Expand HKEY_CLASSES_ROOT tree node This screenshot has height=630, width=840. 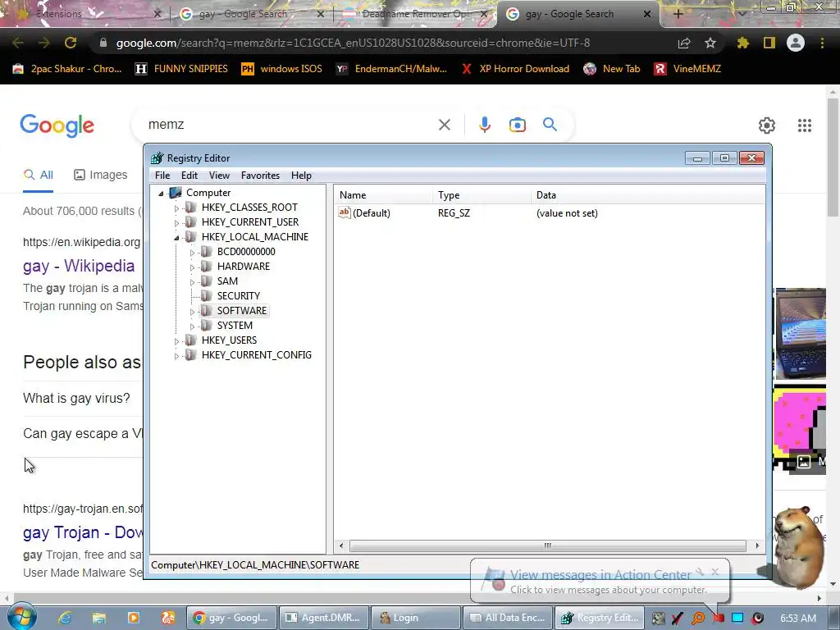tap(176, 208)
